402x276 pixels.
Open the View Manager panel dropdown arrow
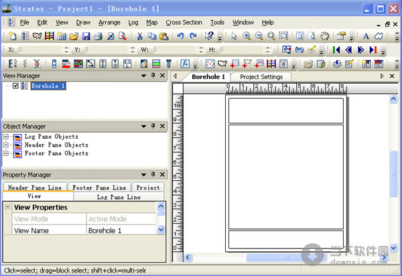pyautogui.click(x=143, y=76)
